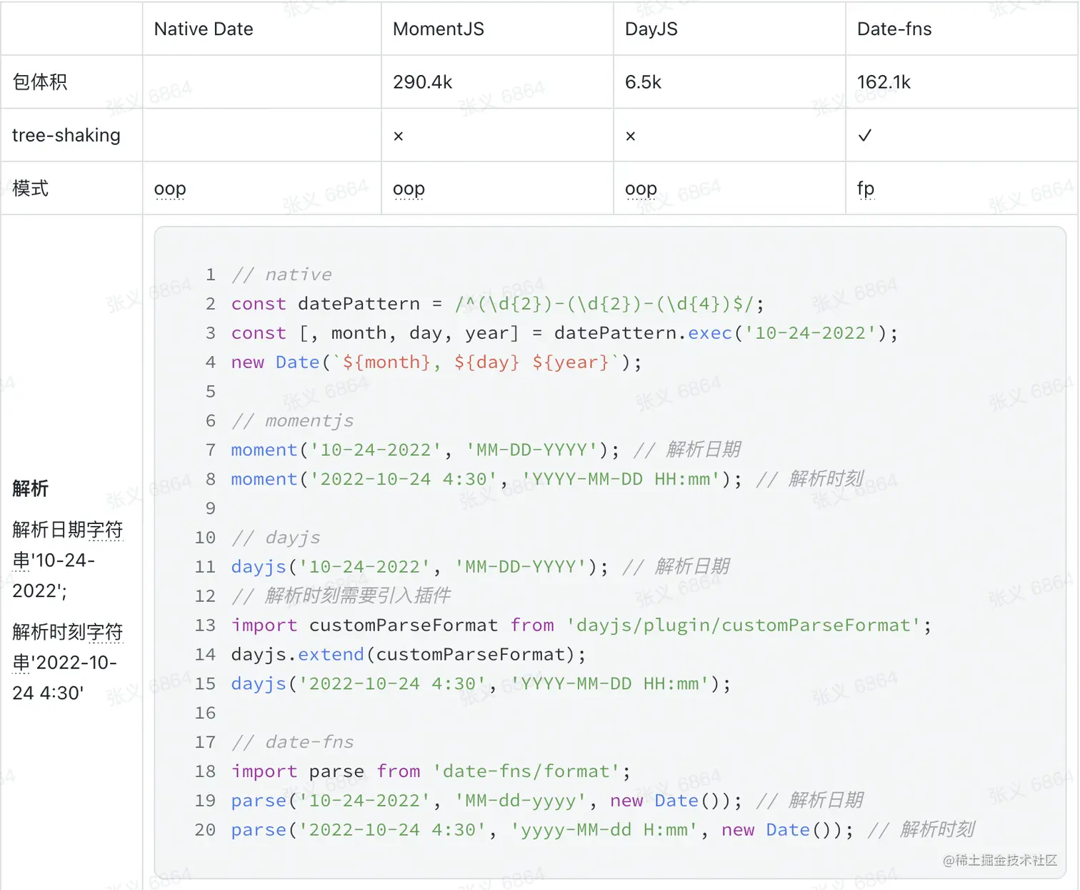1080x890 pixels.
Task: Click the // date-fns comment line
Action: pos(293,742)
